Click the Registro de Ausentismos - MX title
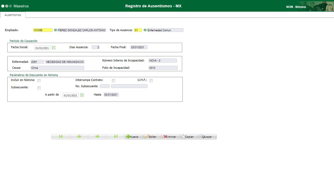 click(x=153, y=6)
